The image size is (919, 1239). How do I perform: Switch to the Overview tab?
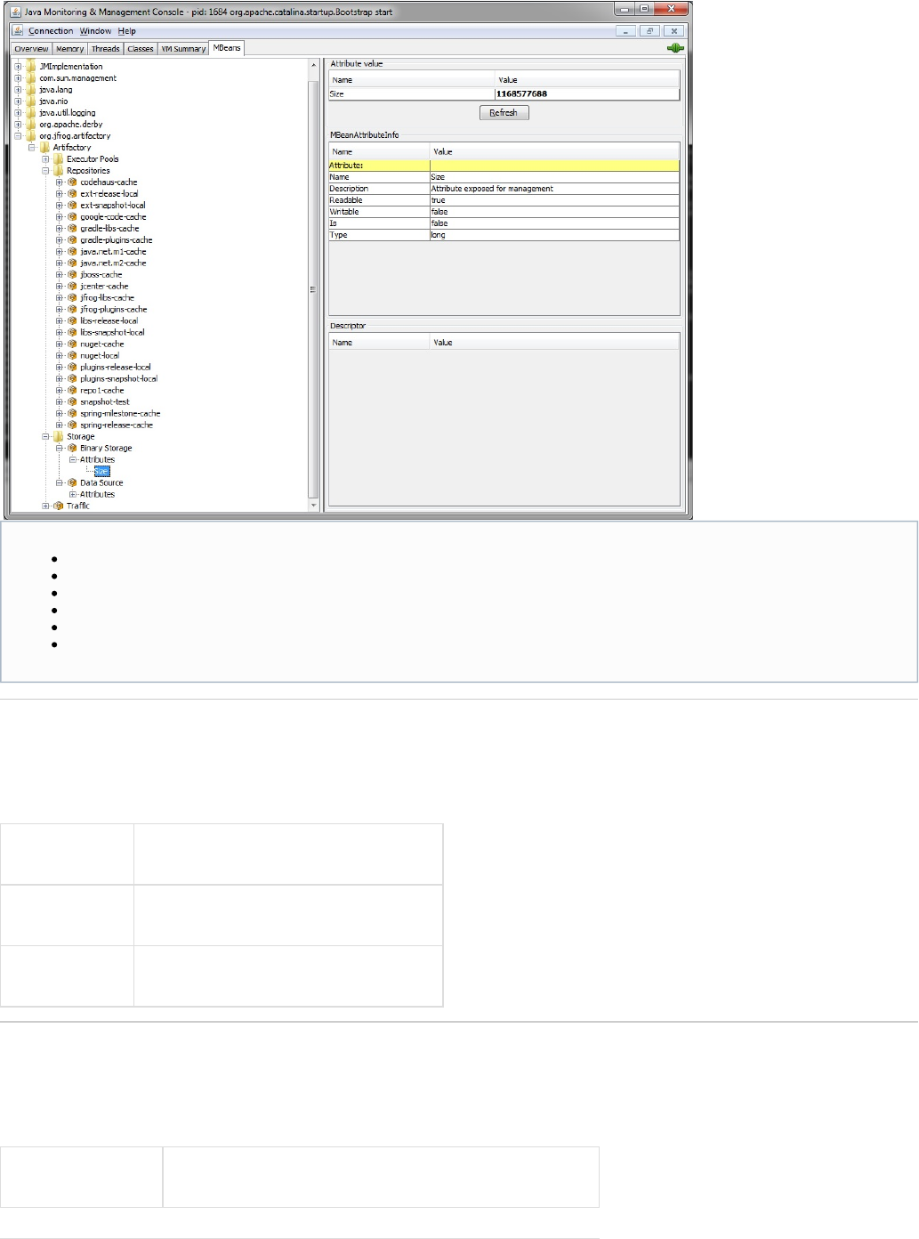(x=31, y=49)
